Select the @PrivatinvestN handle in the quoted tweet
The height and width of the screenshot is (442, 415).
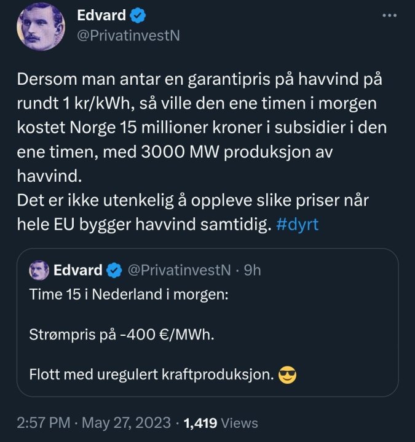(x=178, y=269)
